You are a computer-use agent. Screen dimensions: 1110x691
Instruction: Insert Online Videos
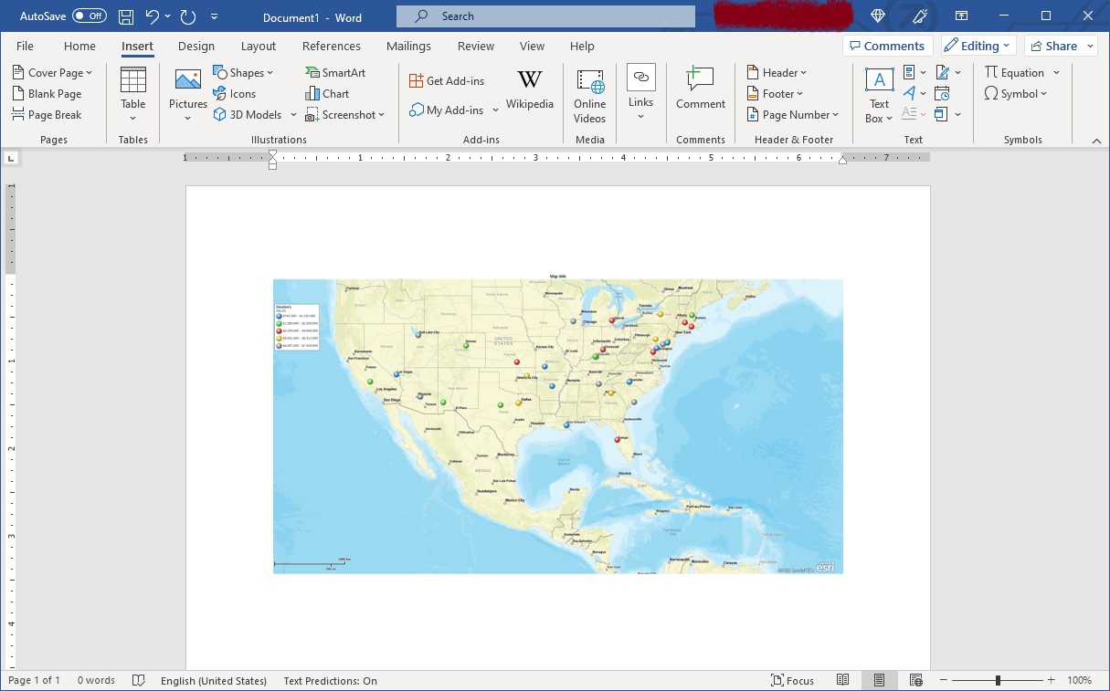(590, 95)
